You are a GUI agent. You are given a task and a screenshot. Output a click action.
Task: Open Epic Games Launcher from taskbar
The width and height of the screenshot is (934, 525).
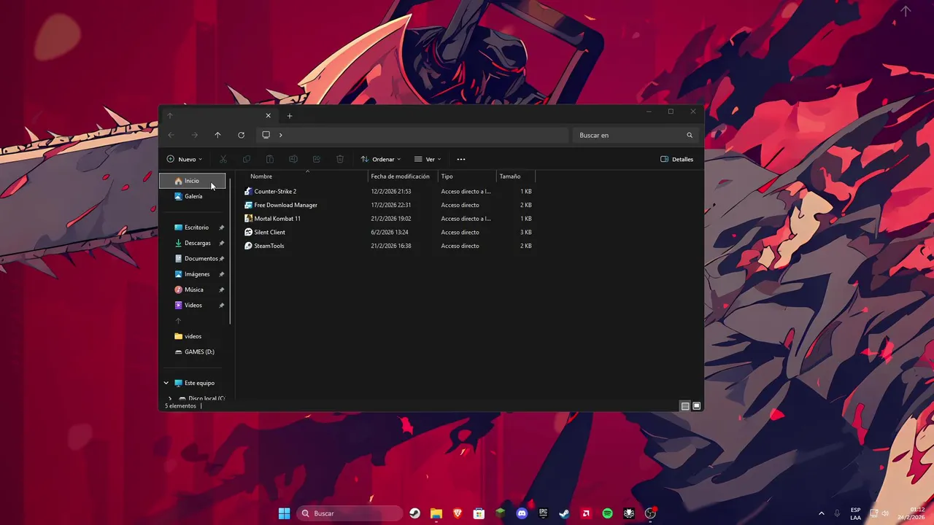pyautogui.click(x=543, y=513)
